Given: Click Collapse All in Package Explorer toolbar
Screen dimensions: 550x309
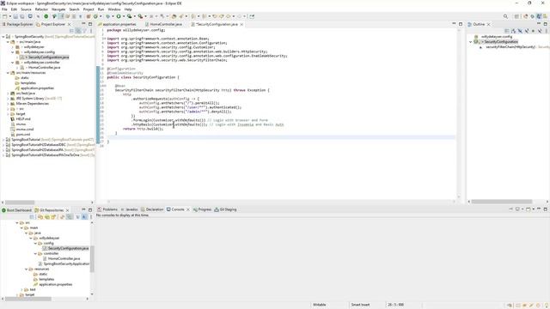Looking at the screenshot, I should (71, 31).
